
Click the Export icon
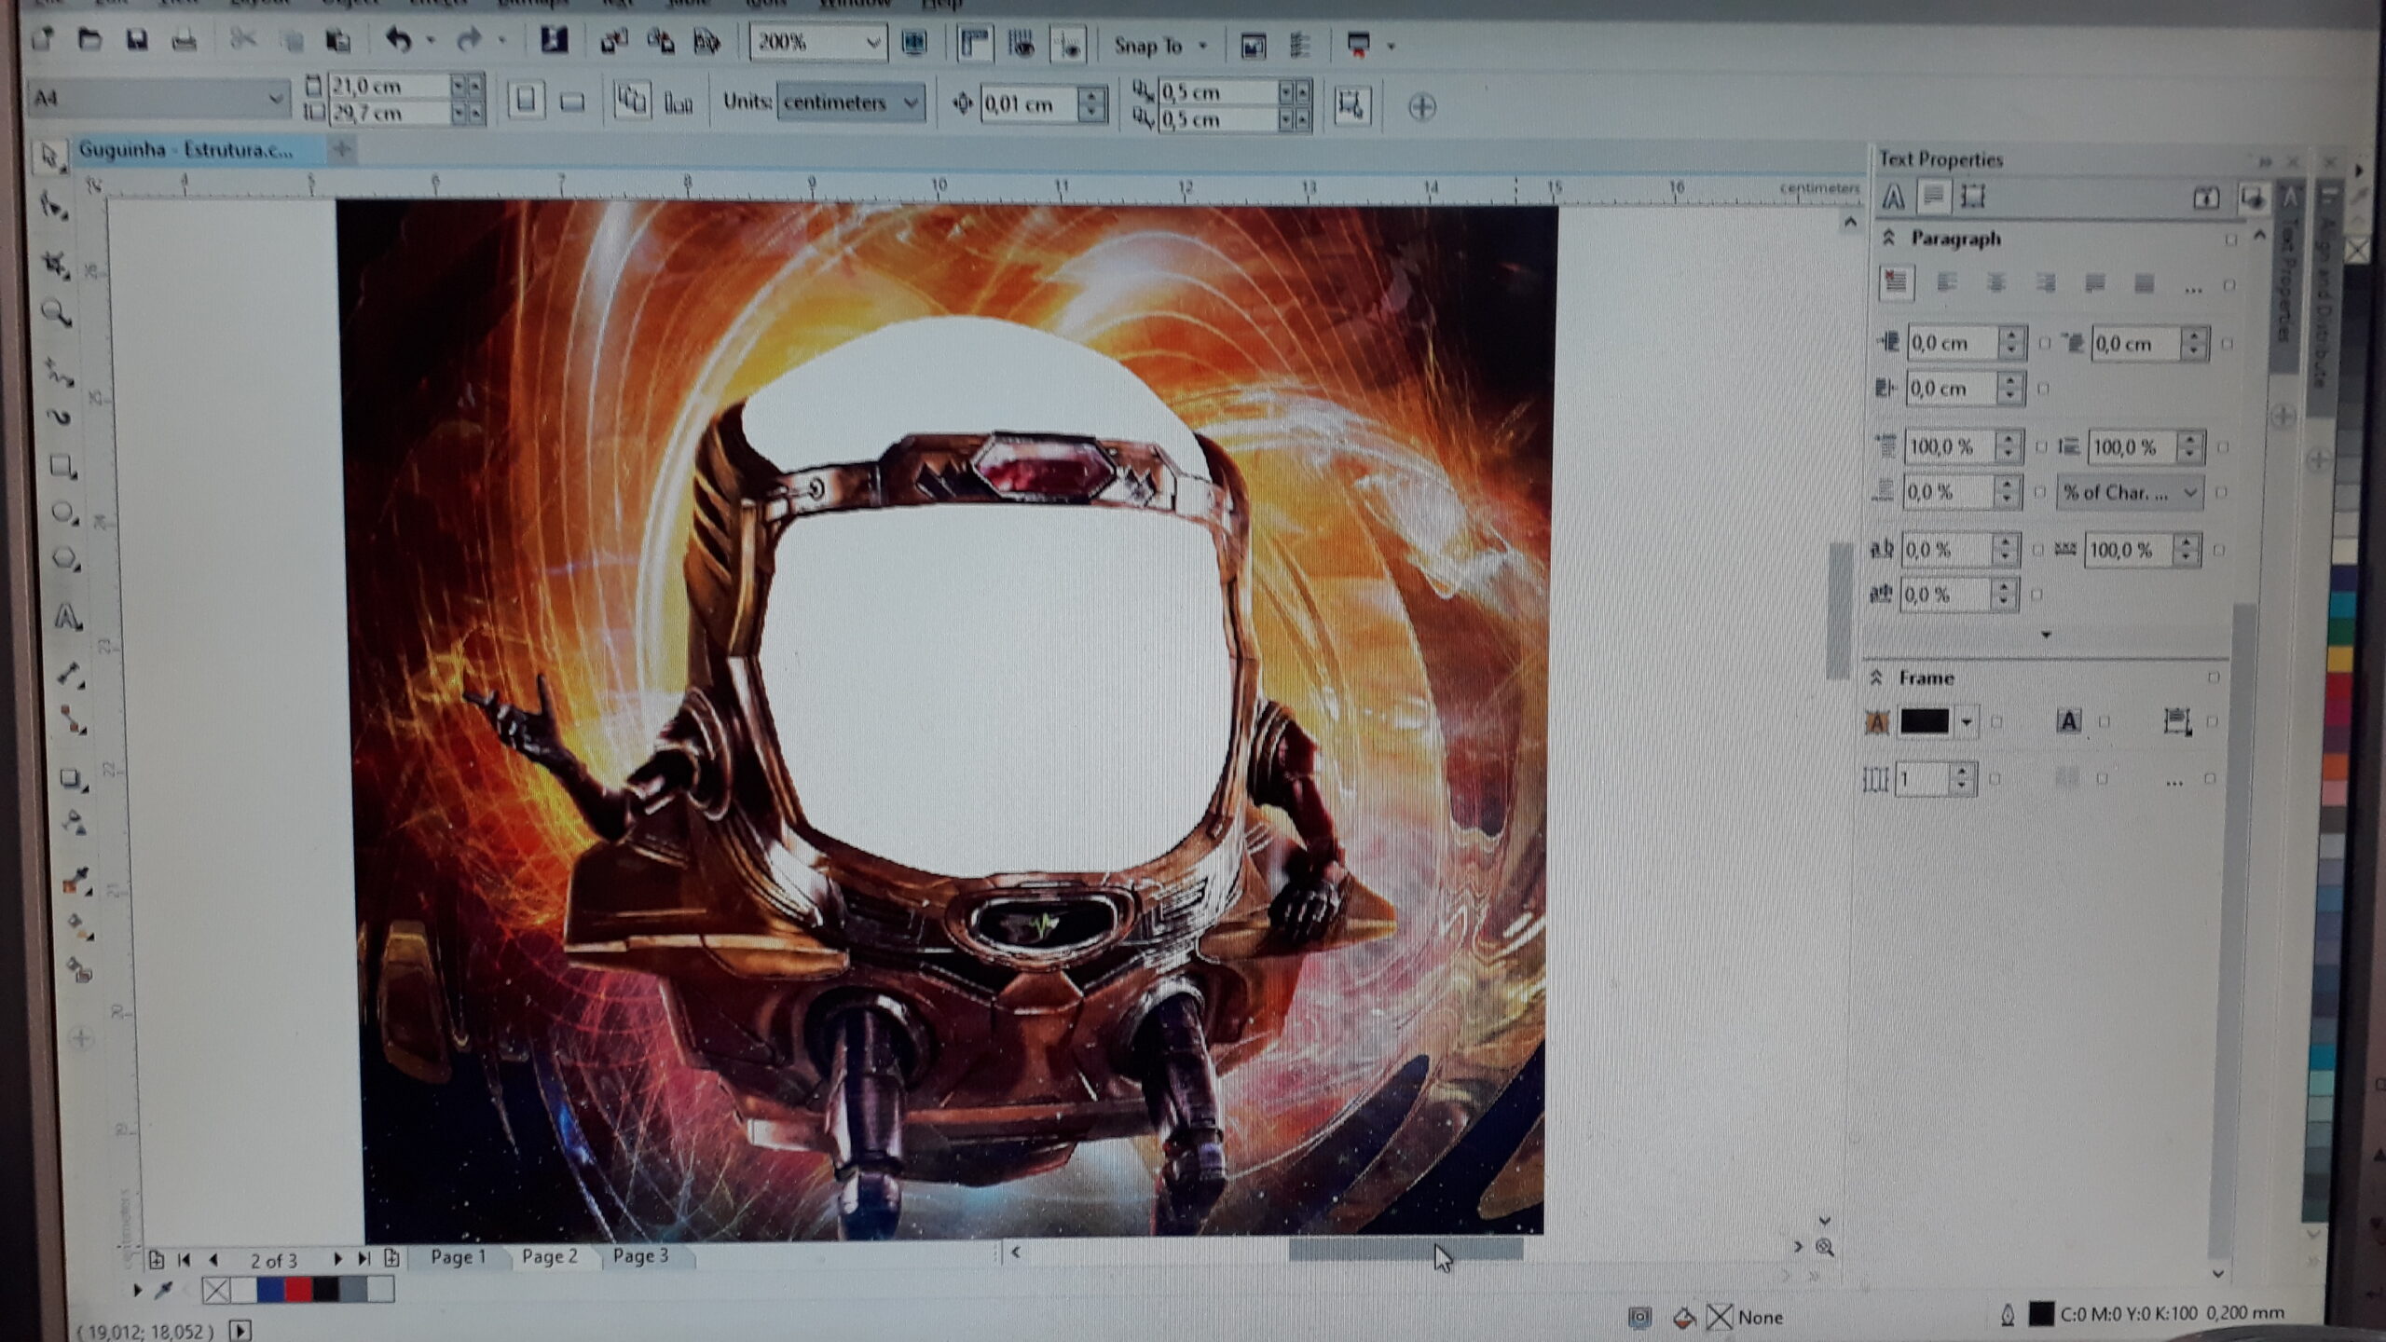(x=660, y=42)
